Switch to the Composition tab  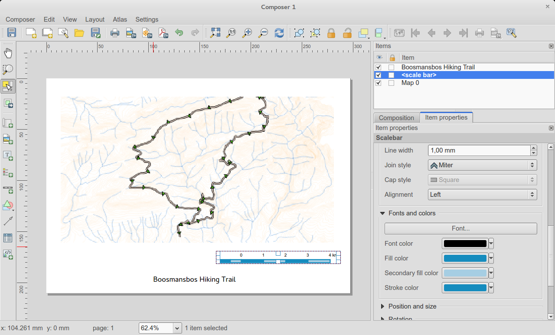396,118
